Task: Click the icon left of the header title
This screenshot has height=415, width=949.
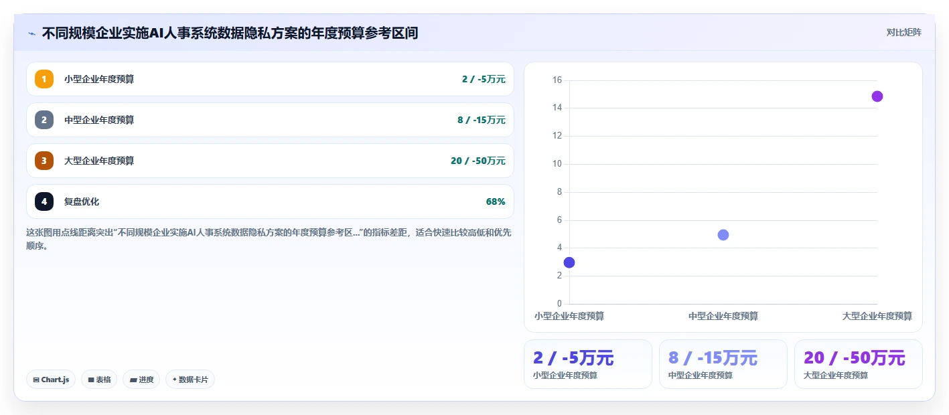Action: [x=31, y=33]
